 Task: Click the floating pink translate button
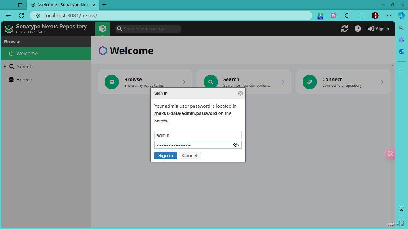[x=390, y=154]
